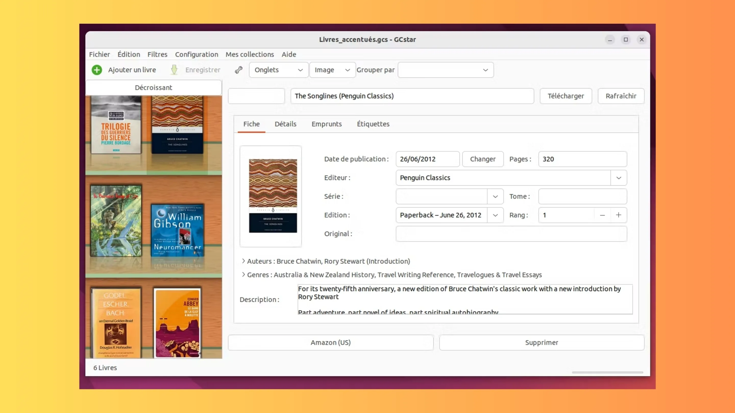Open the Edition dropdown arrow
Viewport: 735px width, 413px height.
tap(495, 215)
